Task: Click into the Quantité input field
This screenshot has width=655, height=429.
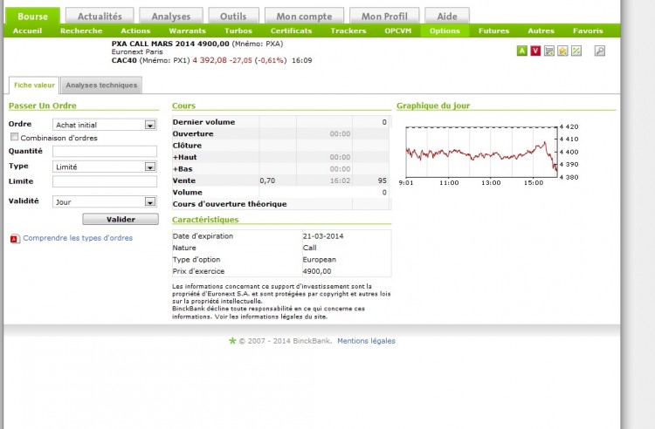Action: pos(105,151)
